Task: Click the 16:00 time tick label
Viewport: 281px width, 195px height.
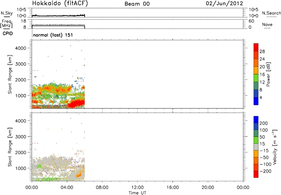Action: (172, 188)
